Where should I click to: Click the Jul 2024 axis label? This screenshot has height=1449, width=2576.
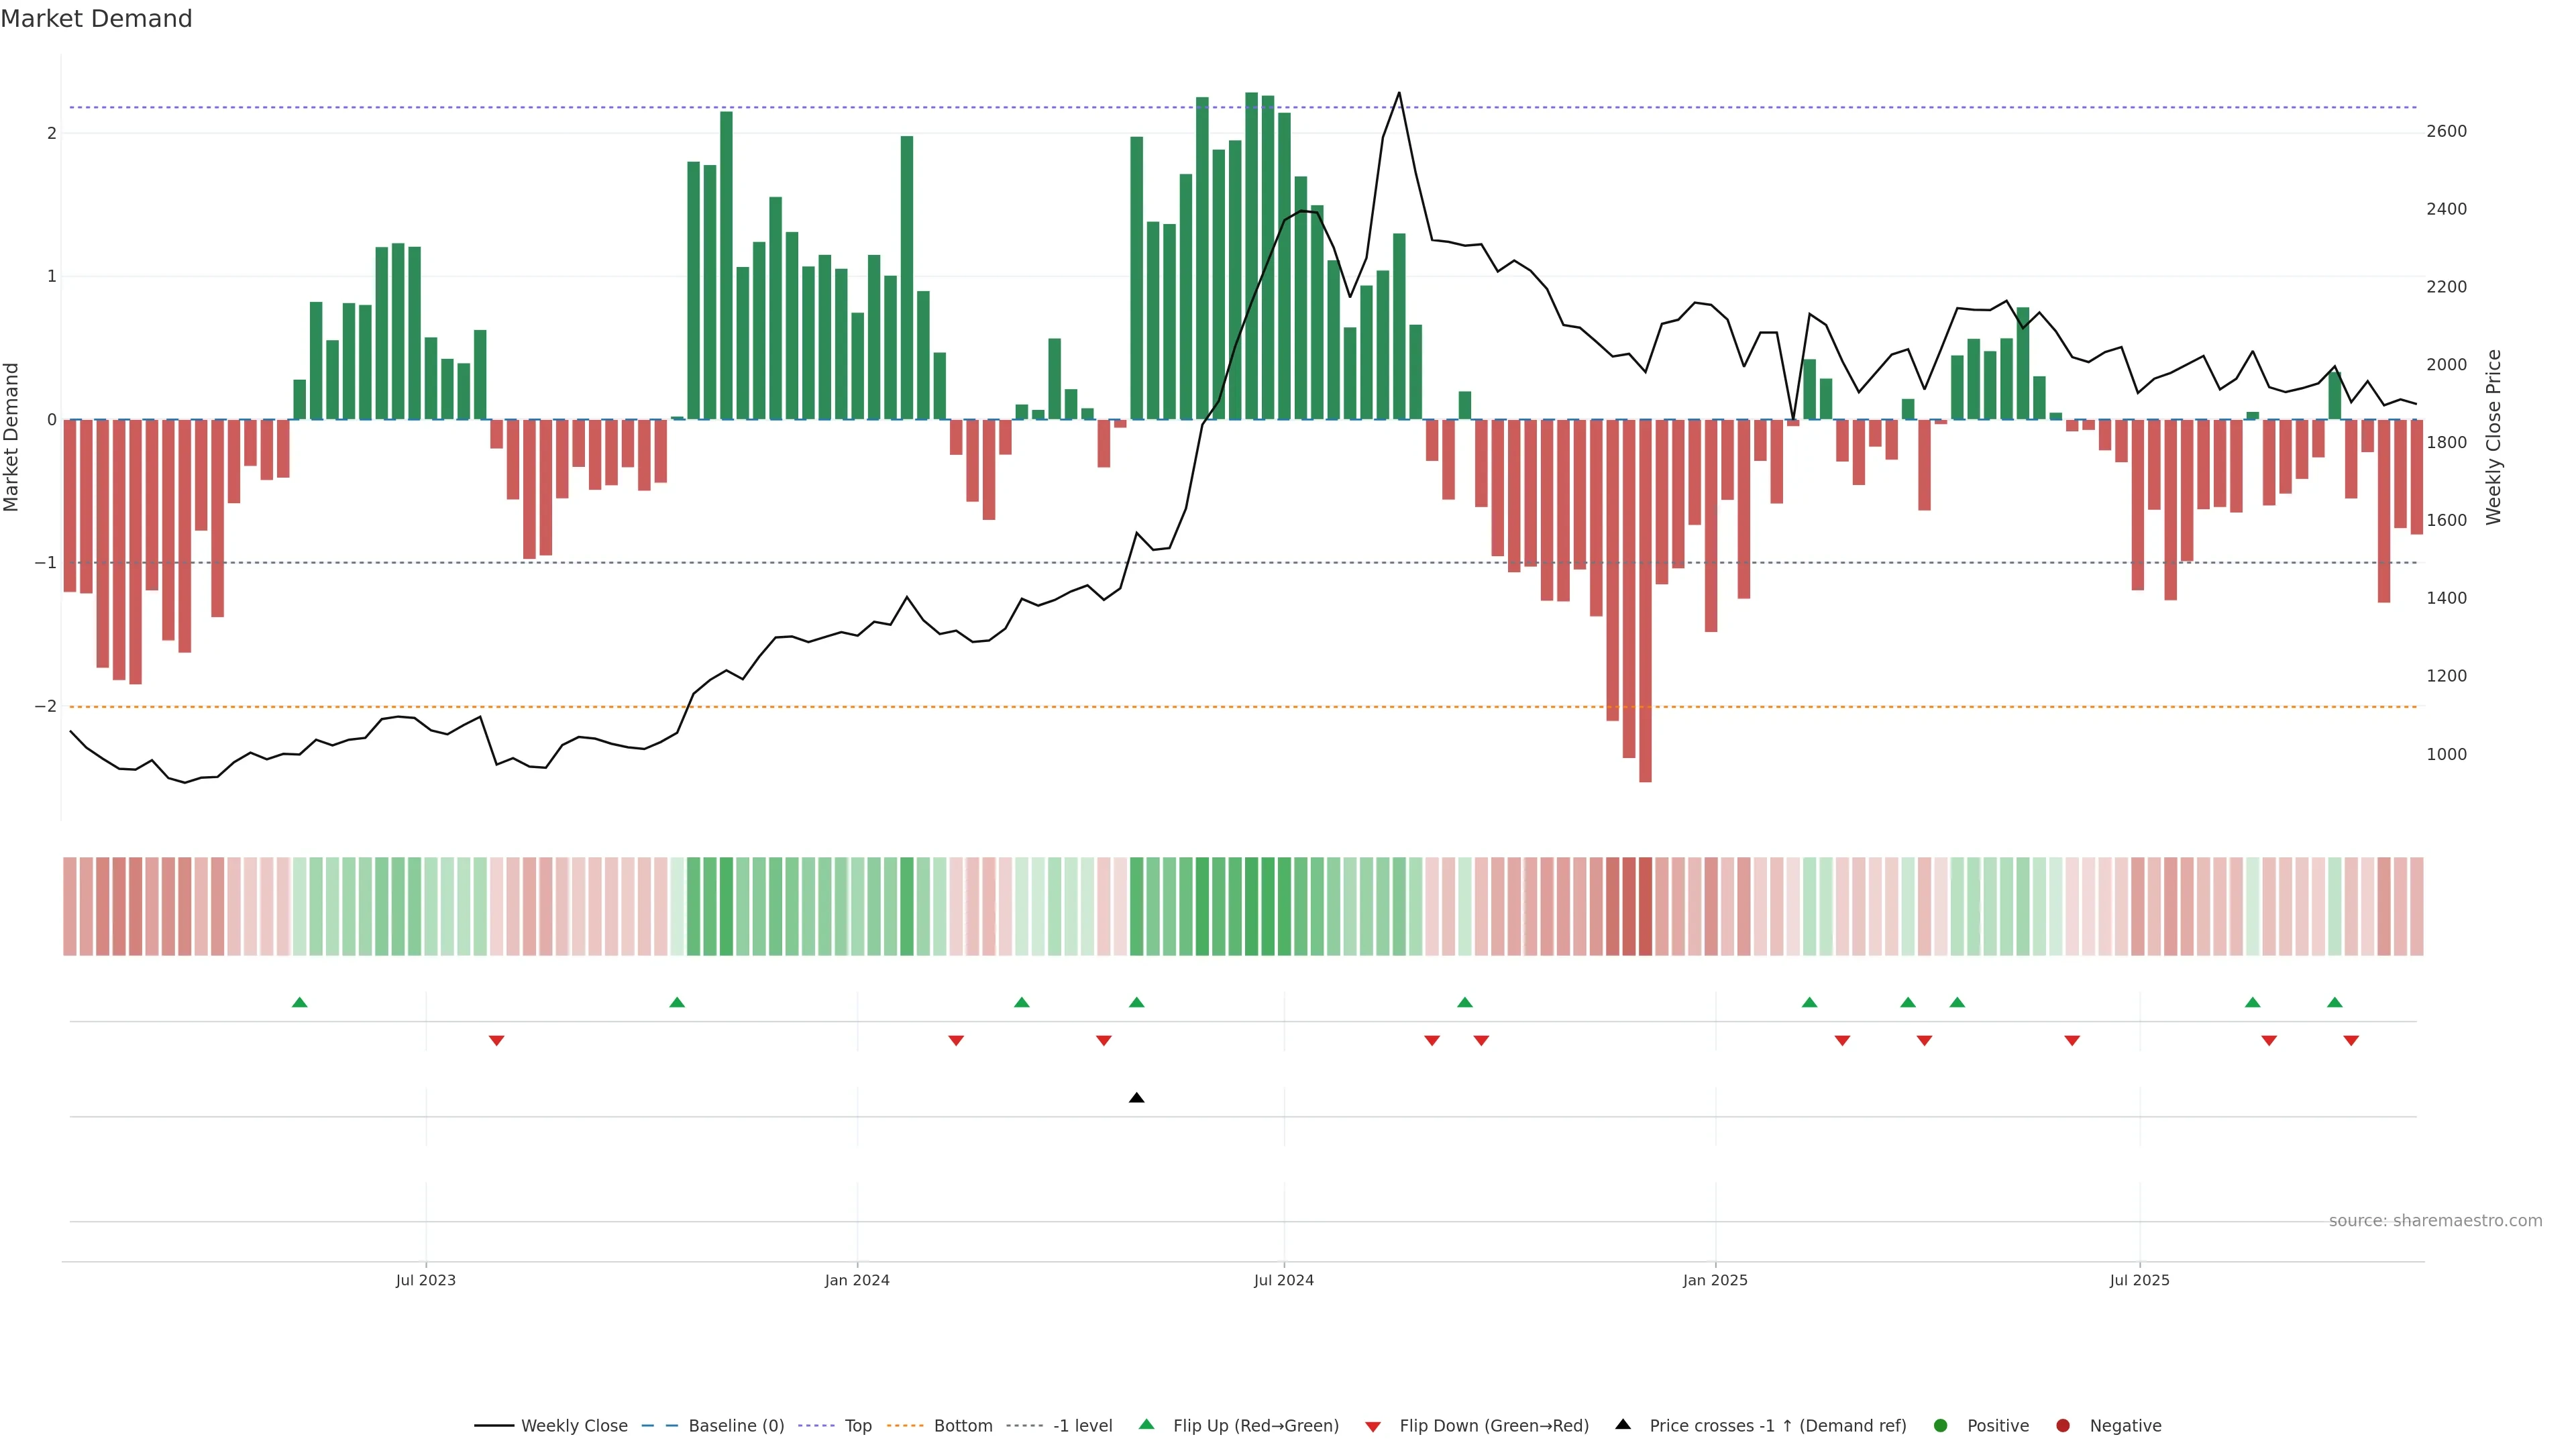pyautogui.click(x=1284, y=1280)
